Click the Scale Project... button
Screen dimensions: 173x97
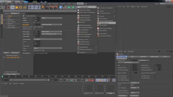(129, 63)
